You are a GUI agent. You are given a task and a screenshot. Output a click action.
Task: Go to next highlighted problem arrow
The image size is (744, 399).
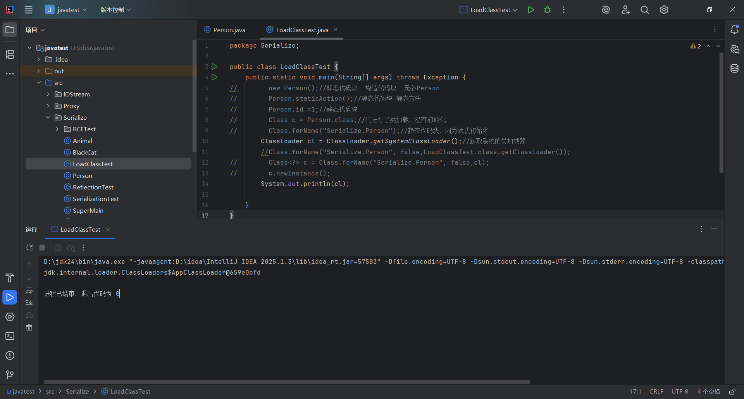tap(718, 46)
